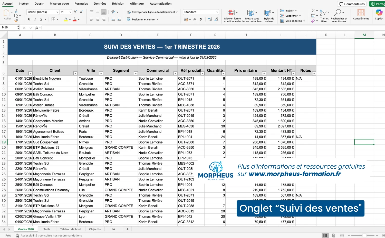Open the Prix unitaire filter arrow
The height and width of the screenshot is (238, 385).
[x=264, y=73]
